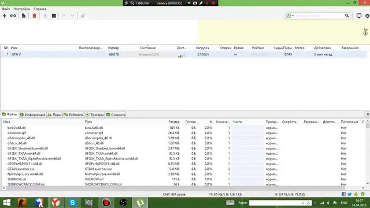370x208 pixels.
Task: Sort torrents by Сиды/Пиры column
Action: (x=283, y=48)
